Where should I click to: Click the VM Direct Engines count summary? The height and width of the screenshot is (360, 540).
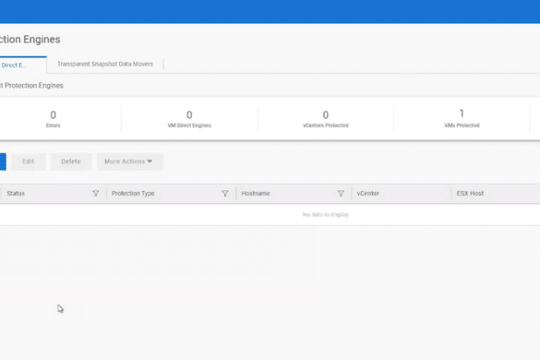click(189, 119)
